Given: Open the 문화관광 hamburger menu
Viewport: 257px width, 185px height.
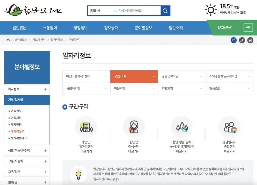Looking at the screenshot, I should (x=248, y=28).
